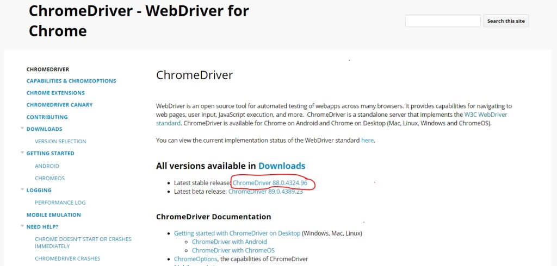The height and width of the screenshot is (266, 557).
Task: Open Chrome doesn't start or crashes immediately link
Action: (83, 243)
